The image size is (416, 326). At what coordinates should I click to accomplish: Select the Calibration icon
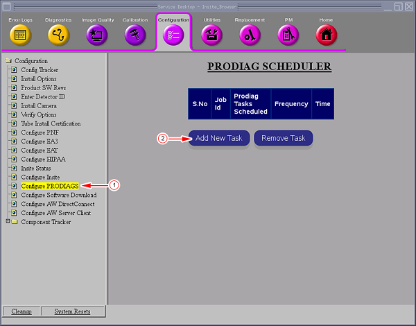(135, 35)
